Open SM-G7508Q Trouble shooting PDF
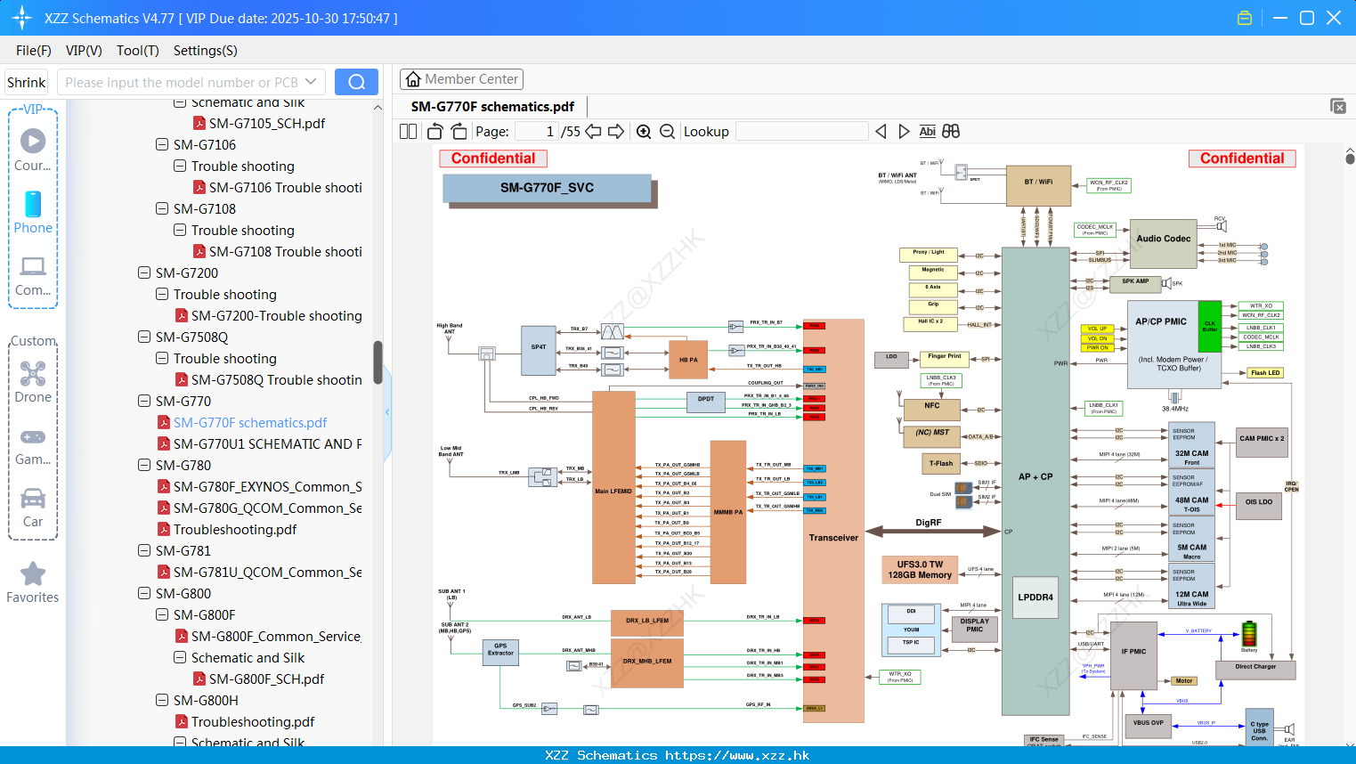Screen dimensions: 1356x764 pos(268,379)
